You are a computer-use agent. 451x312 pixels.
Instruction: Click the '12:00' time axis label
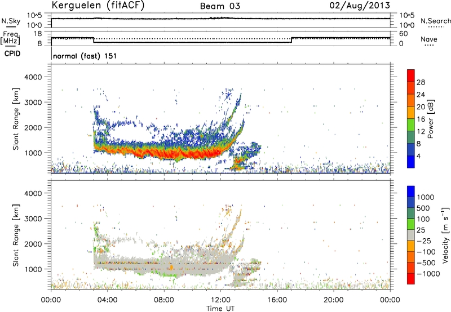[x=220, y=300]
